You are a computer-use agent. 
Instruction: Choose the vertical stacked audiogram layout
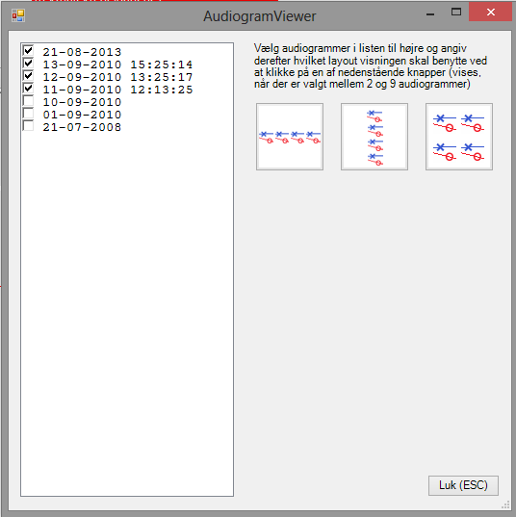pyautogui.click(x=374, y=137)
